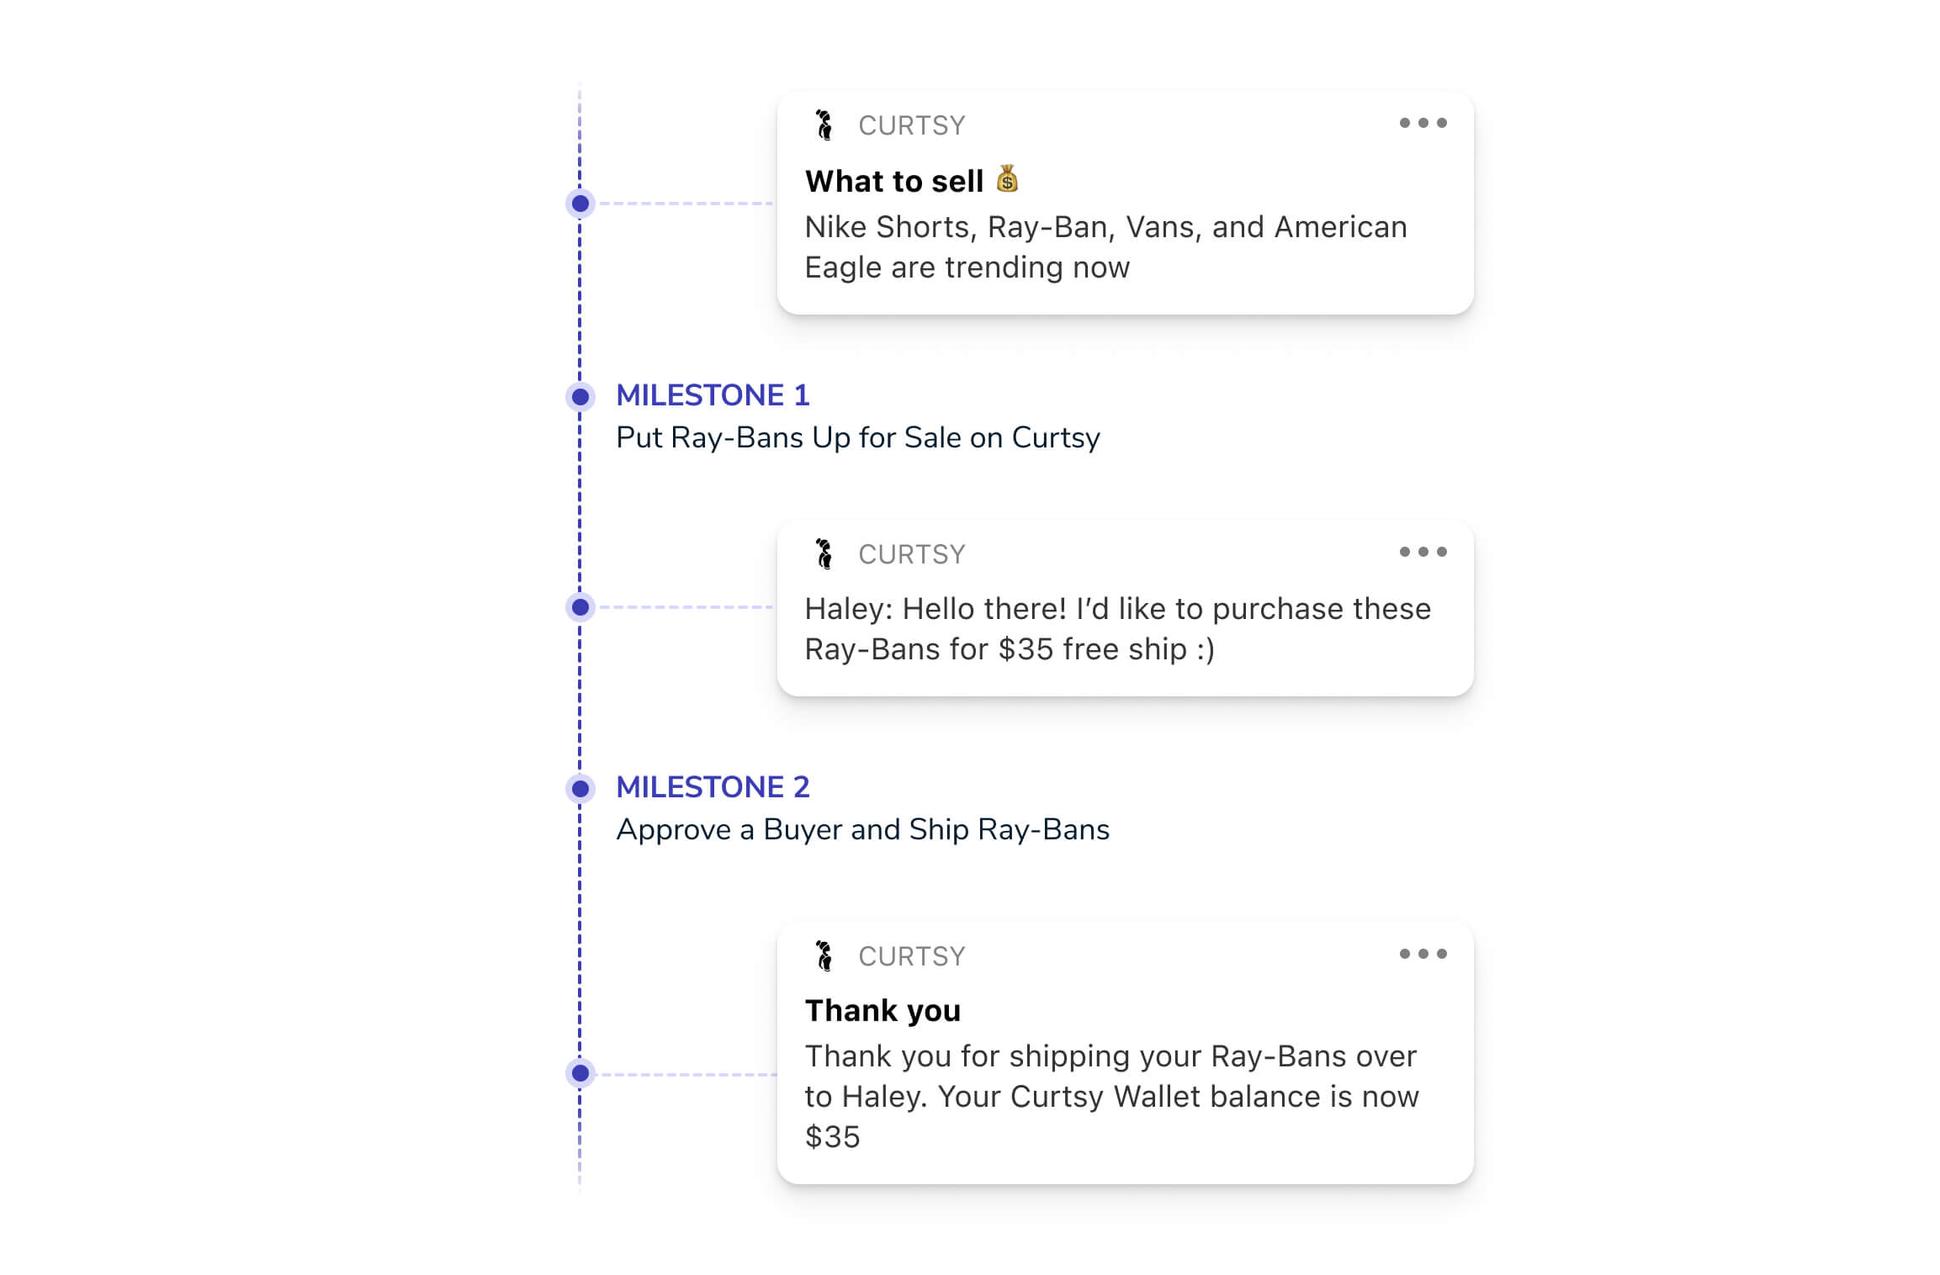Viewport: 1940px width, 1275px height.
Task: Click Curtsy app icon in What to sell card
Action: tap(824, 124)
